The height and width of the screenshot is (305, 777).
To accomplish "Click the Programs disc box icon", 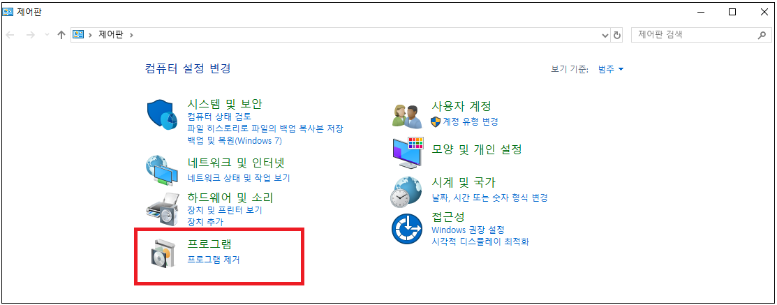I will tap(162, 253).
